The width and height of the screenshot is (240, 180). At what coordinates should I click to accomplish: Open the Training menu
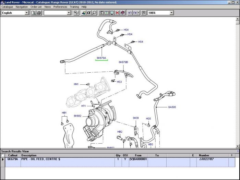pyautogui.click(x=74, y=7)
